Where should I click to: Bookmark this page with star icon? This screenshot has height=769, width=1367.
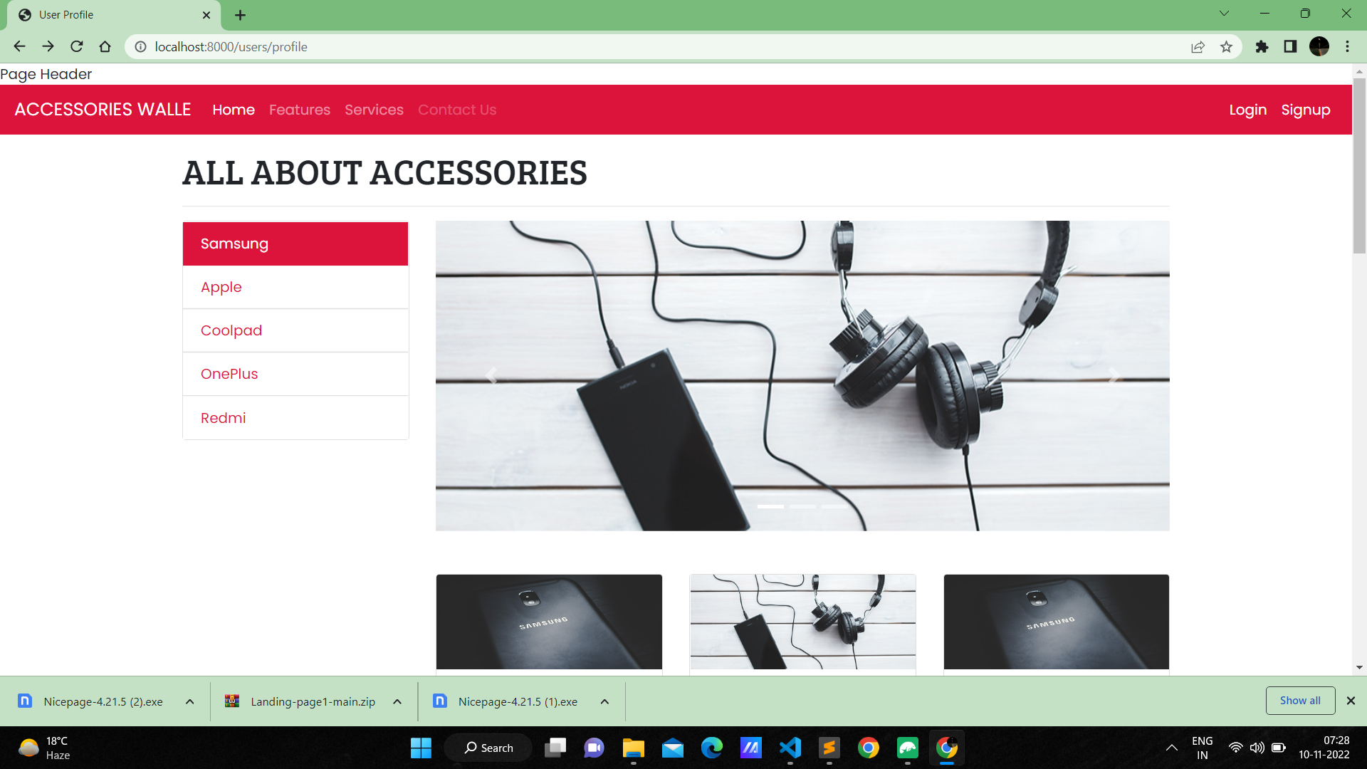(x=1226, y=47)
